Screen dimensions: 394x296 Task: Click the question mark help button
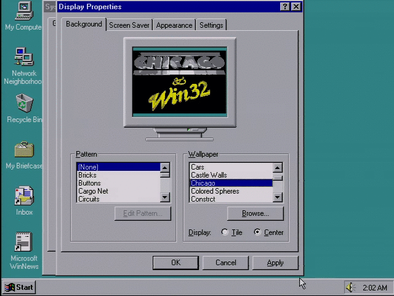click(284, 7)
